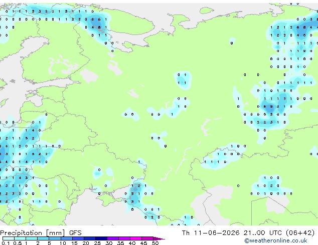Pick the legend swatch between 1 and 2
The image size is (318, 245).
click(x=32, y=238)
